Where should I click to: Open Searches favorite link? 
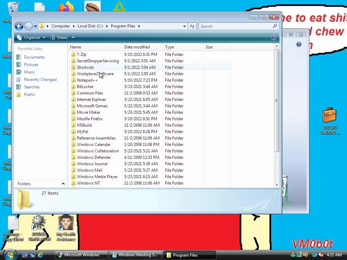[x=32, y=87]
